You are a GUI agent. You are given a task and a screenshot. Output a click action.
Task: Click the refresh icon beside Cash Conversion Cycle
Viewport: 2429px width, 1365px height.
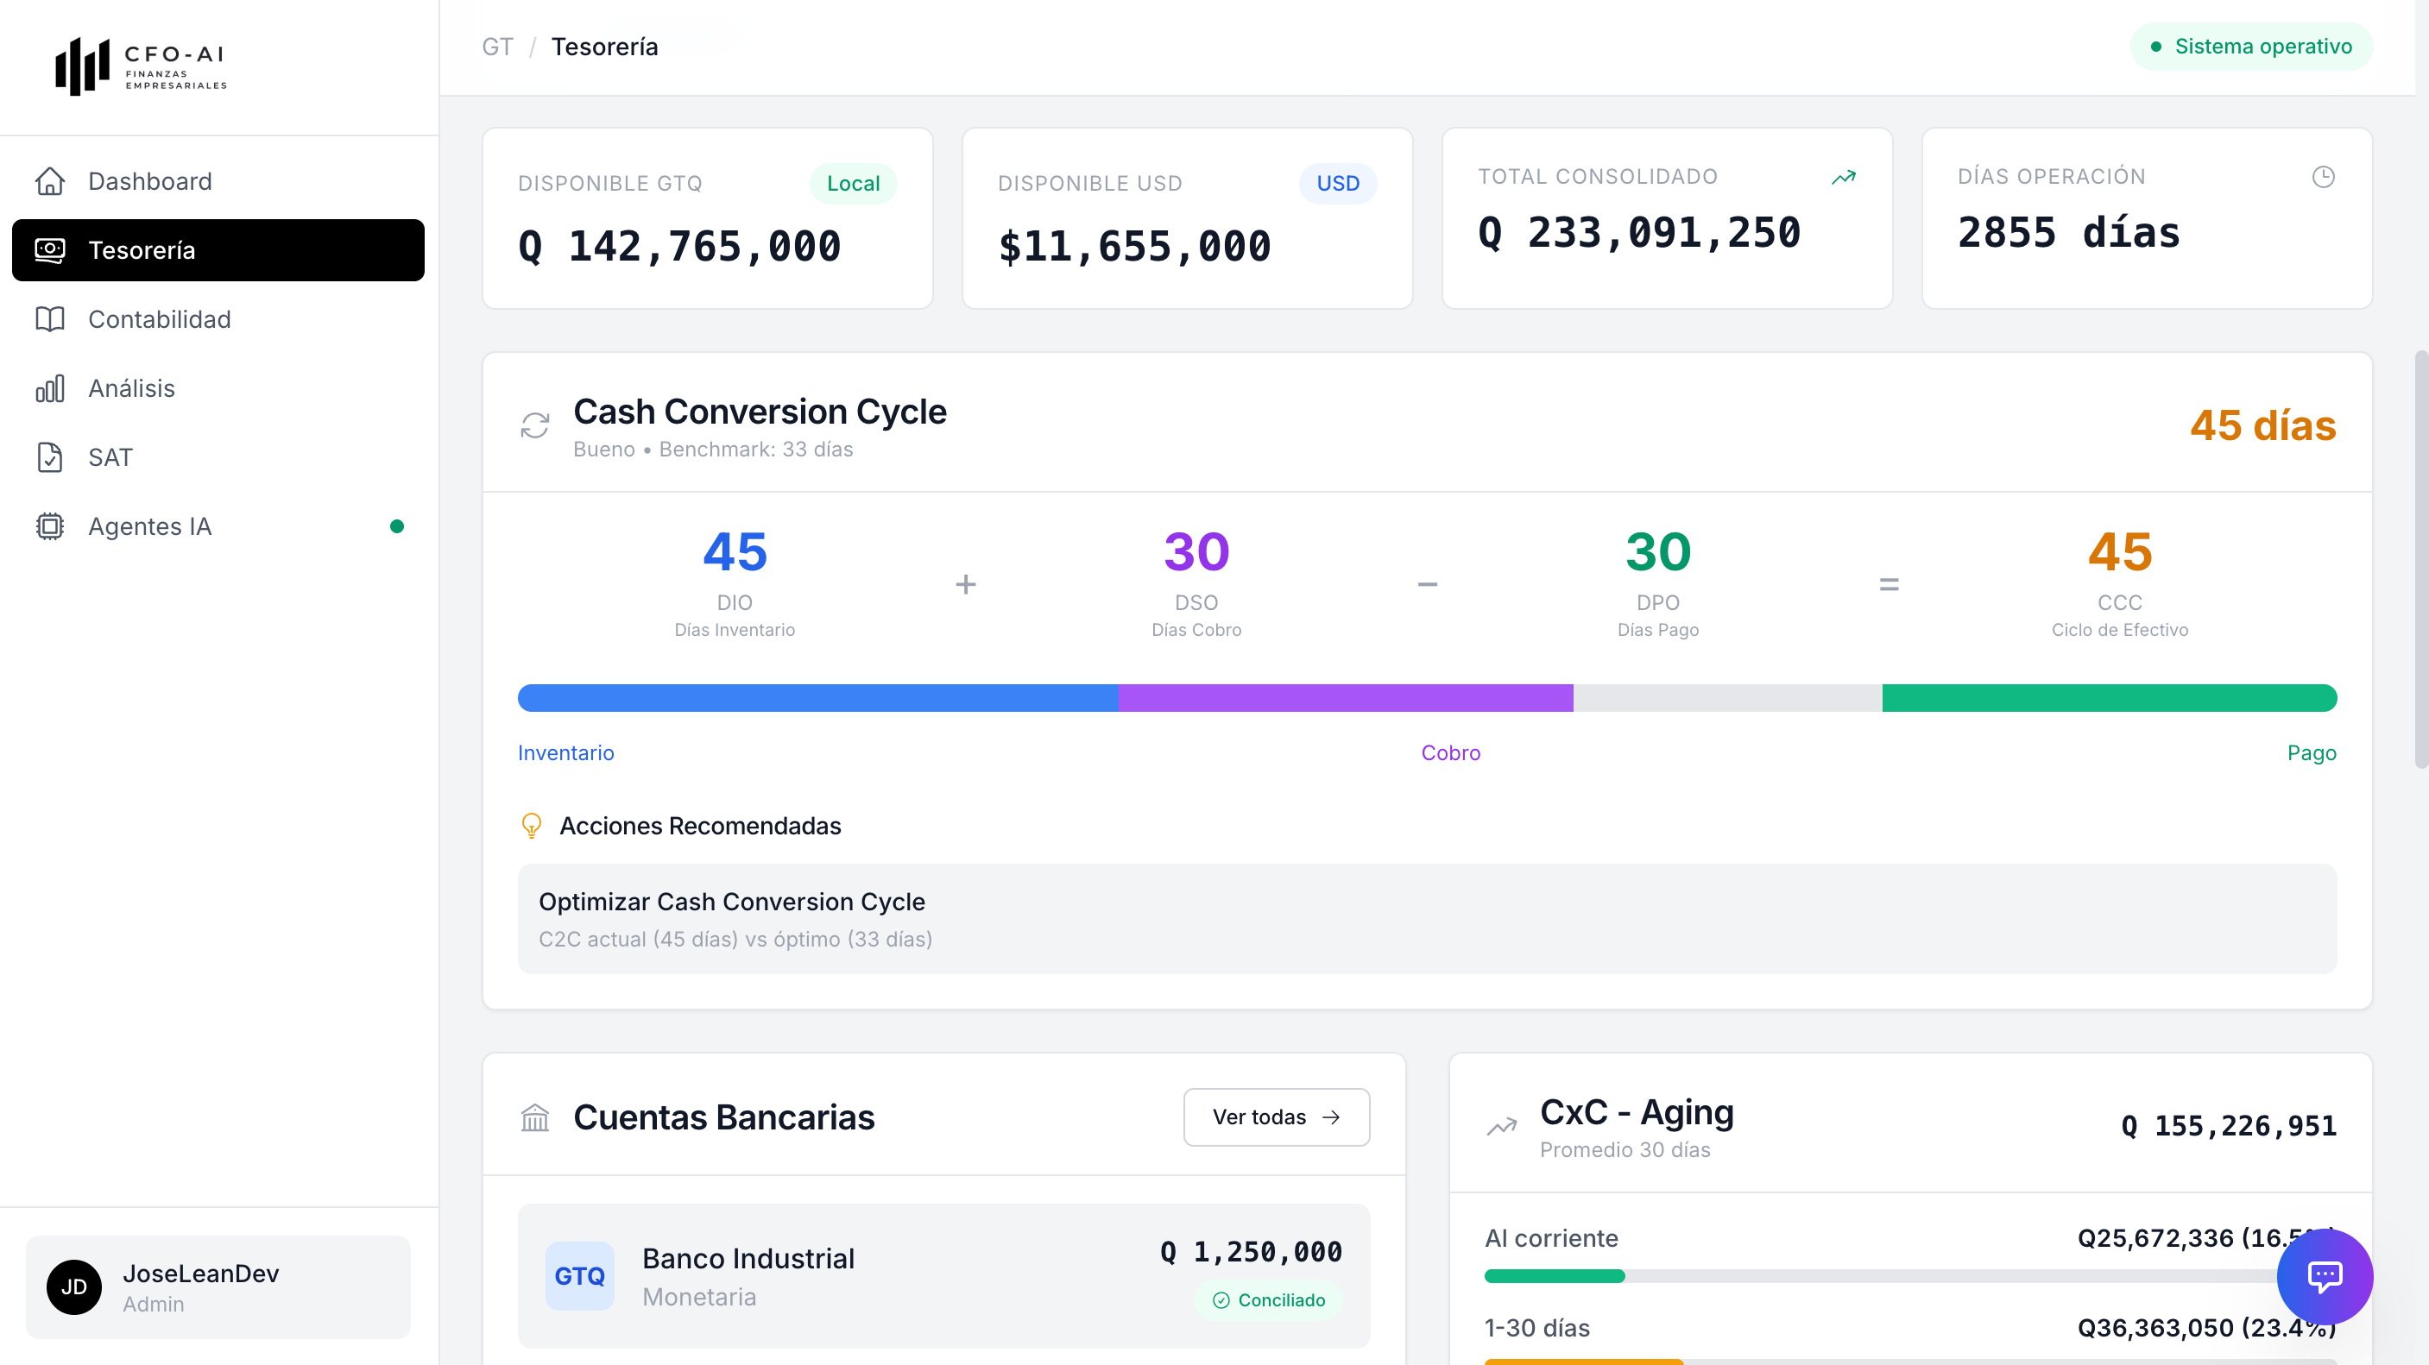click(535, 425)
